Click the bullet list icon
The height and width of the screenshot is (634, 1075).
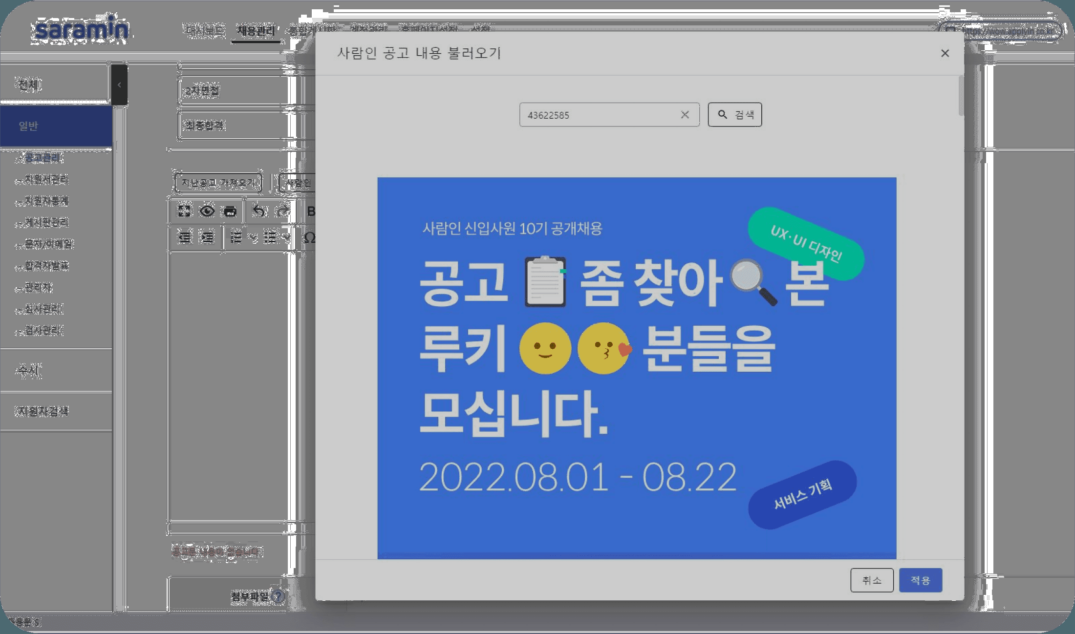point(270,237)
